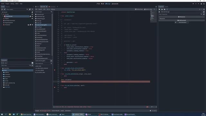Open the AssetLib workspace

(115, 4)
